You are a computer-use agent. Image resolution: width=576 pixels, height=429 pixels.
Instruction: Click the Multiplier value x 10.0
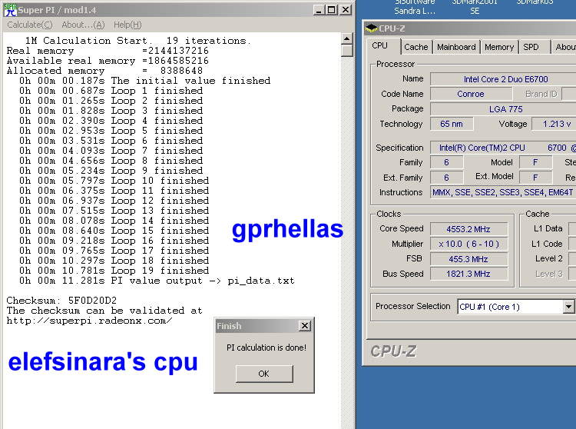point(468,244)
